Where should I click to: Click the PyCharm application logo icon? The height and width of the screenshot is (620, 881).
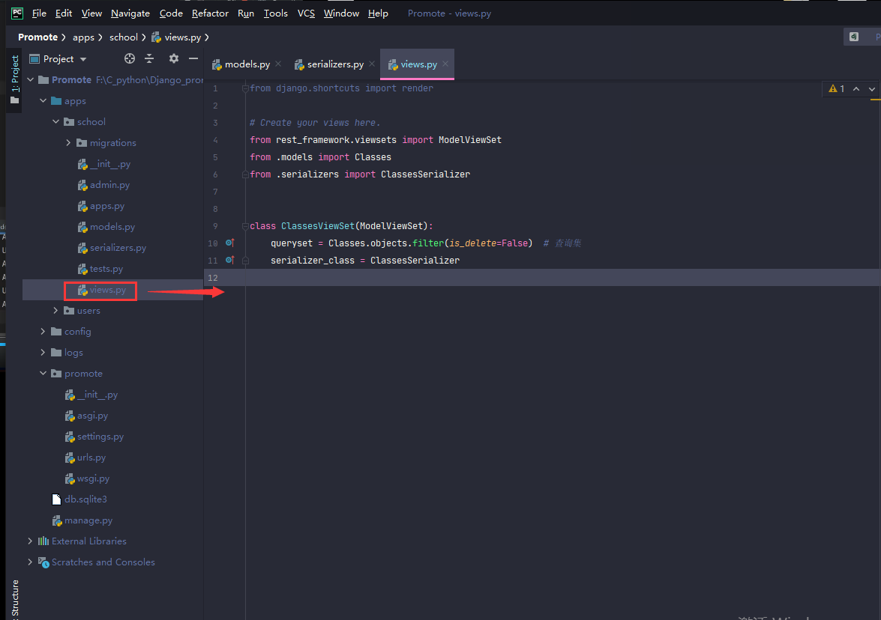[16, 13]
